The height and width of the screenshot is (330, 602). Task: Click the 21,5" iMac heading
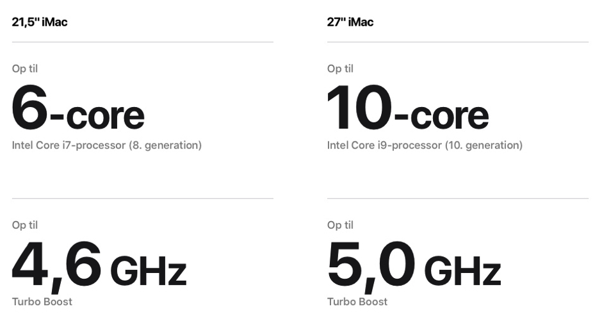point(40,22)
